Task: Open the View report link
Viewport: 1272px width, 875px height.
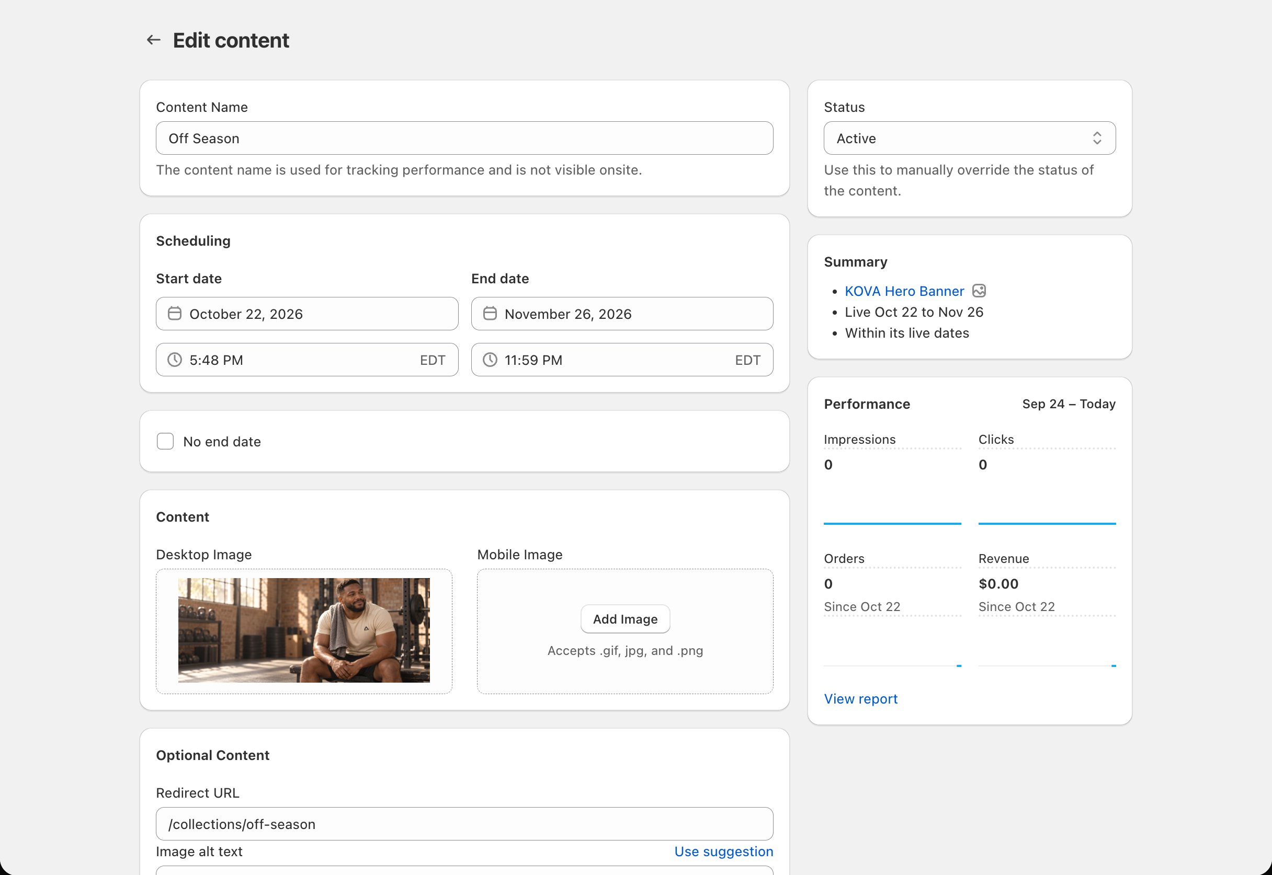Action: (860, 699)
